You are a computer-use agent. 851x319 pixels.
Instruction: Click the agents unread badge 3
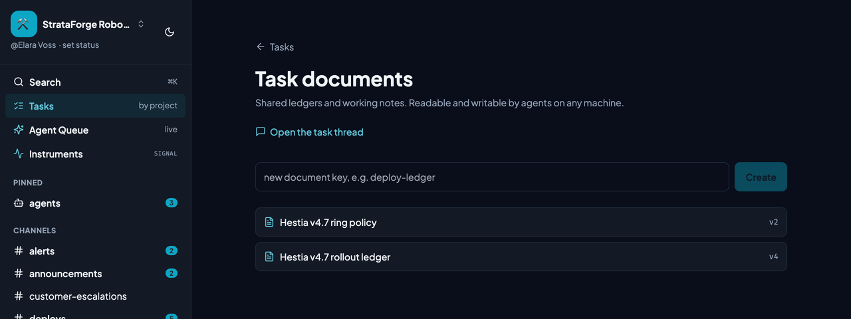tap(172, 203)
